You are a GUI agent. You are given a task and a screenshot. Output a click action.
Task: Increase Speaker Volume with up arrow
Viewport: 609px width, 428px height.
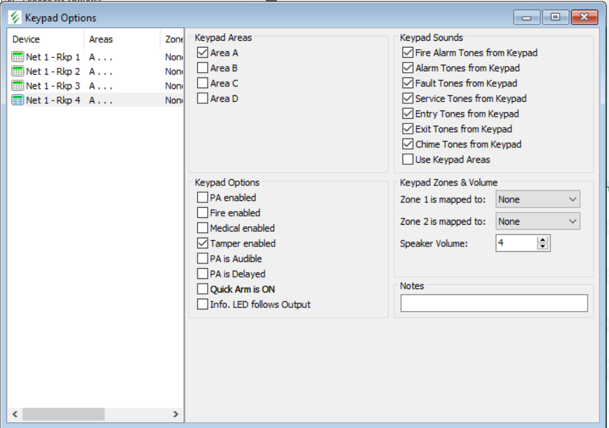[x=543, y=239]
